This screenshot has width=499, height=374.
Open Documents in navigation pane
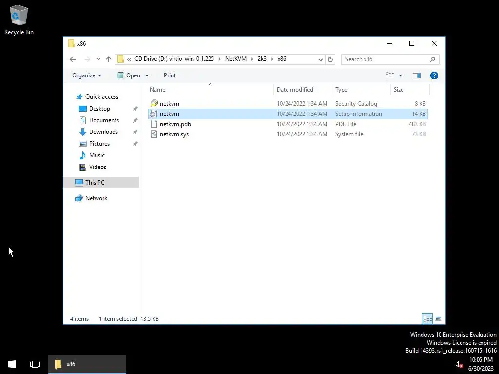click(x=104, y=120)
